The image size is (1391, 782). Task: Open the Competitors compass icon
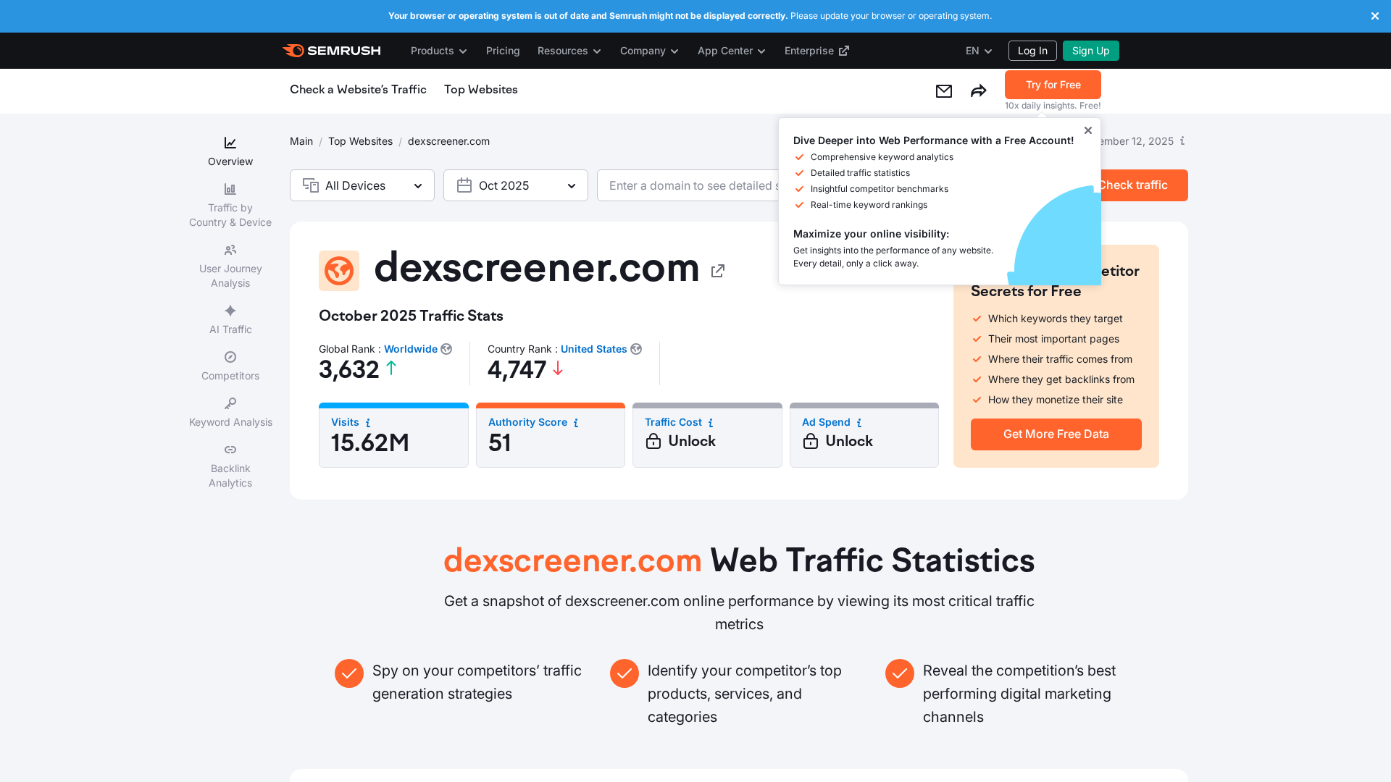tap(230, 358)
